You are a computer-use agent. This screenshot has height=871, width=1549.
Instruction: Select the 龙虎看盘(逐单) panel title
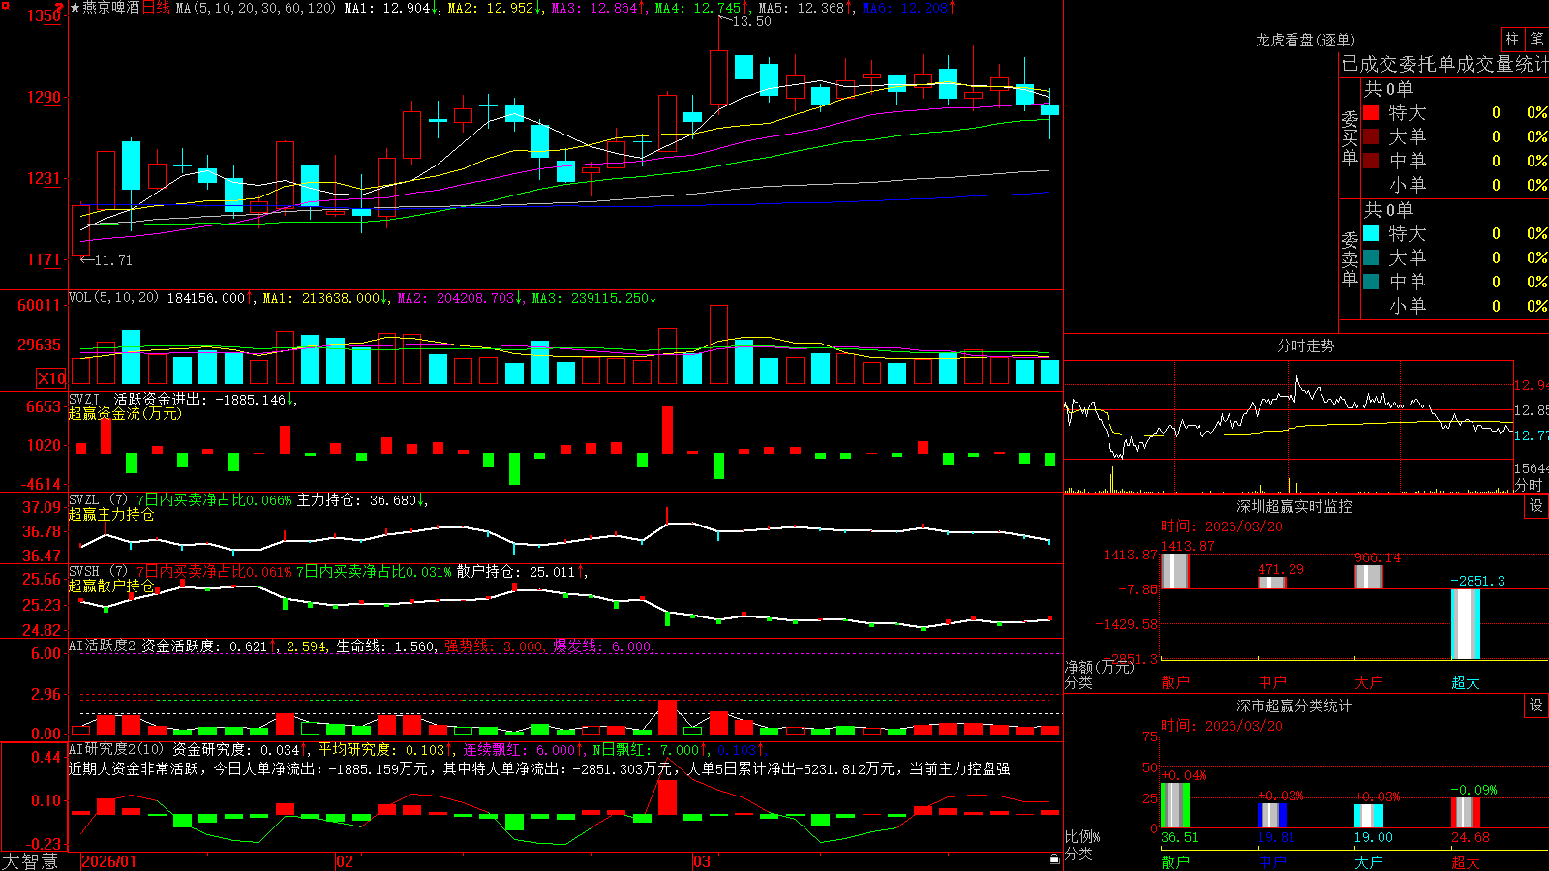(x=1305, y=40)
